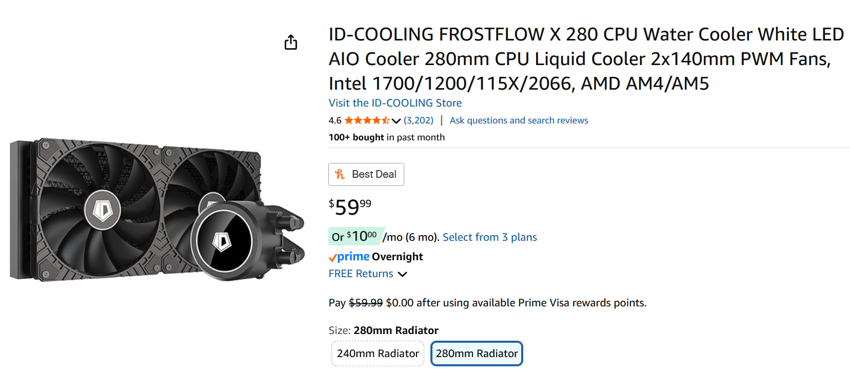Viewport: 850px width, 374px height.
Task: Click the star rating icons
Action: coord(366,120)
